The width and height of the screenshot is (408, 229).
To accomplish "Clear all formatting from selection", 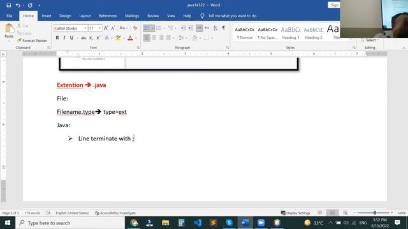I will point(135,28).
